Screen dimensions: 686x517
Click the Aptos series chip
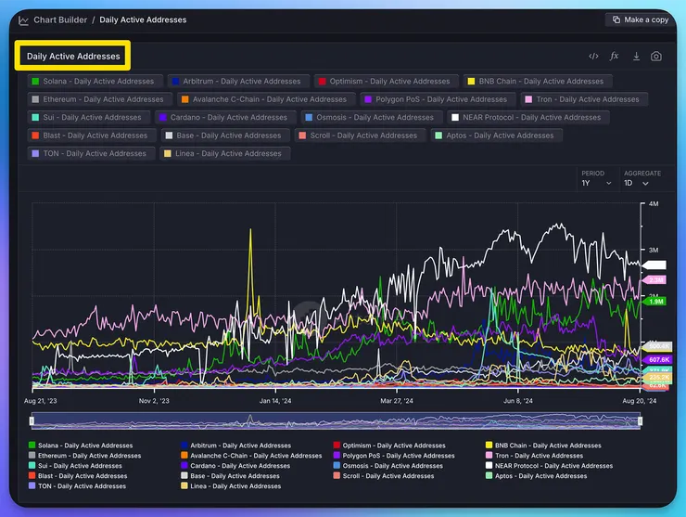click(x=496, y=136)
